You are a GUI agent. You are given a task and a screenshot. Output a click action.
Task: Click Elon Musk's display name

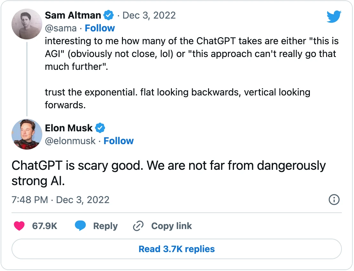[x=69, y=128]
